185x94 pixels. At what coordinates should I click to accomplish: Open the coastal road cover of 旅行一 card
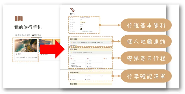26,46
